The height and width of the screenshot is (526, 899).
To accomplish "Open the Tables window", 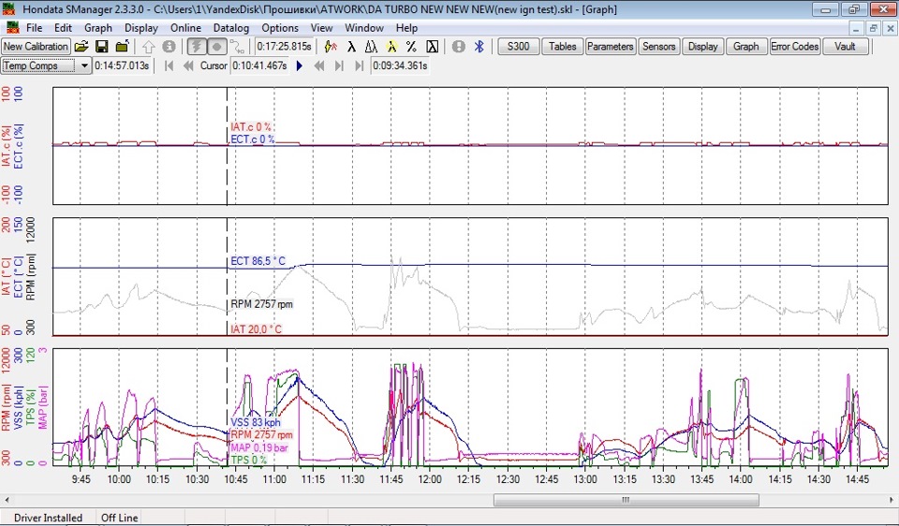I will [x=563, y=47].
